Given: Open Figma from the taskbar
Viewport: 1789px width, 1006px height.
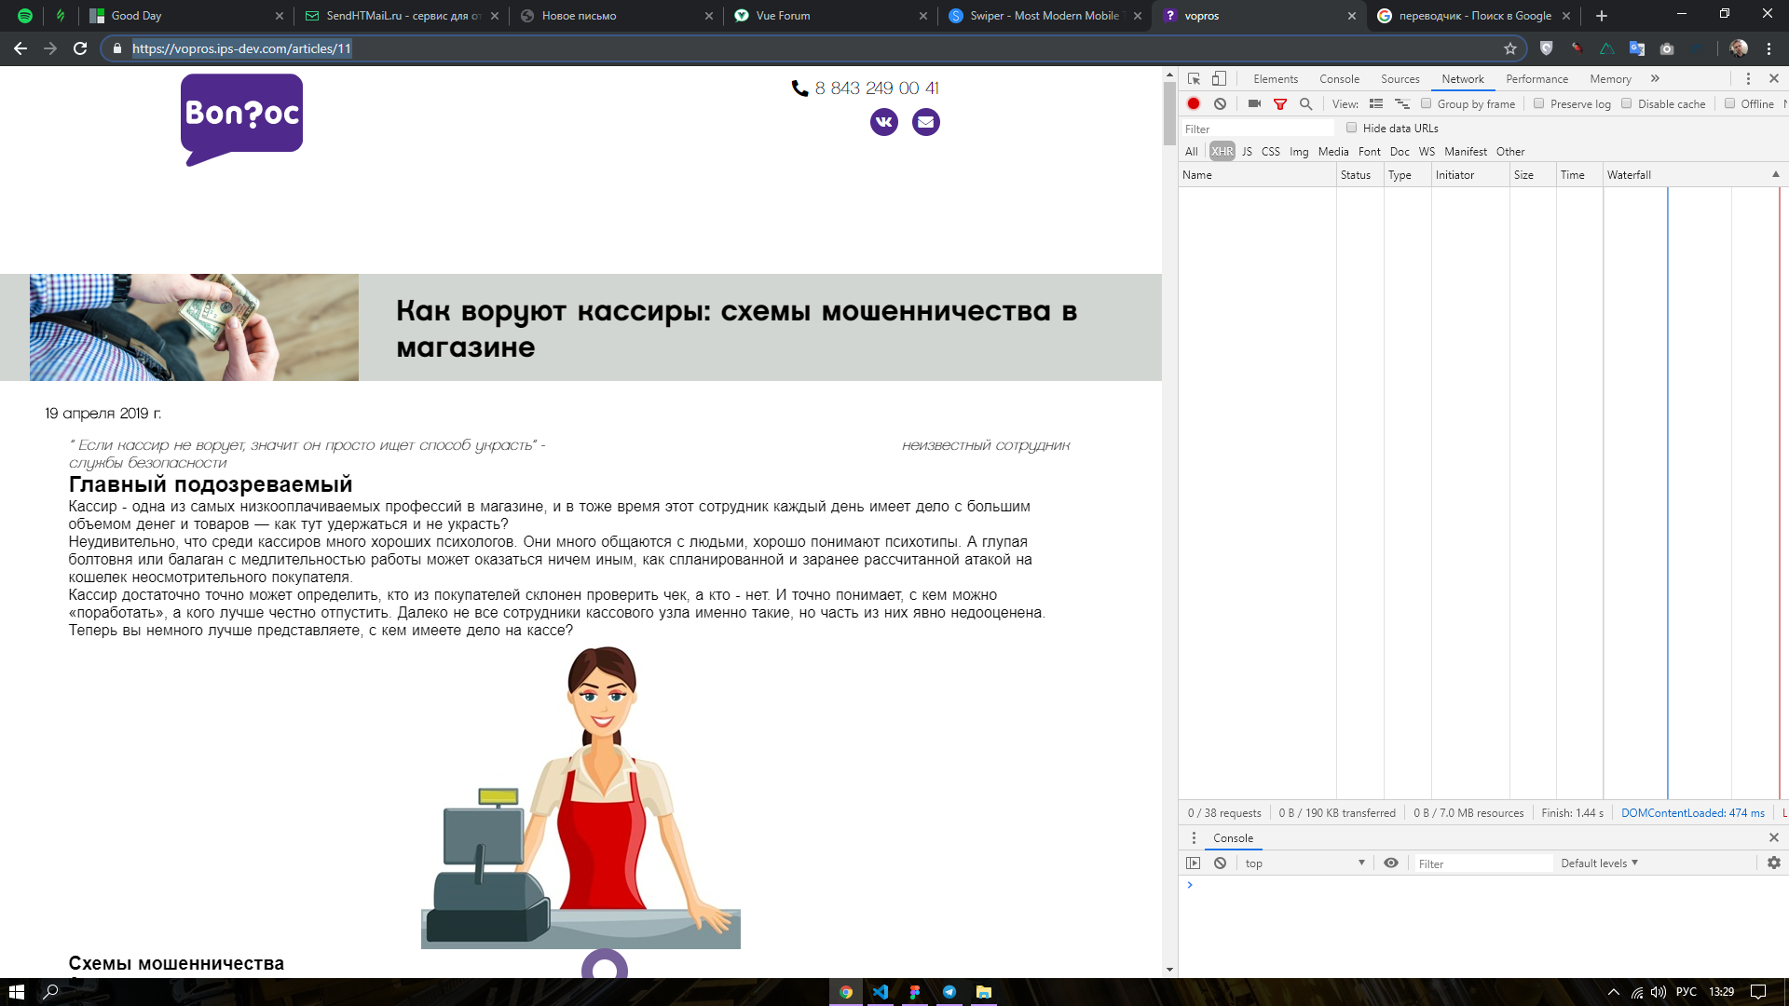Looking at the screenshot, I should pos(915,992).
